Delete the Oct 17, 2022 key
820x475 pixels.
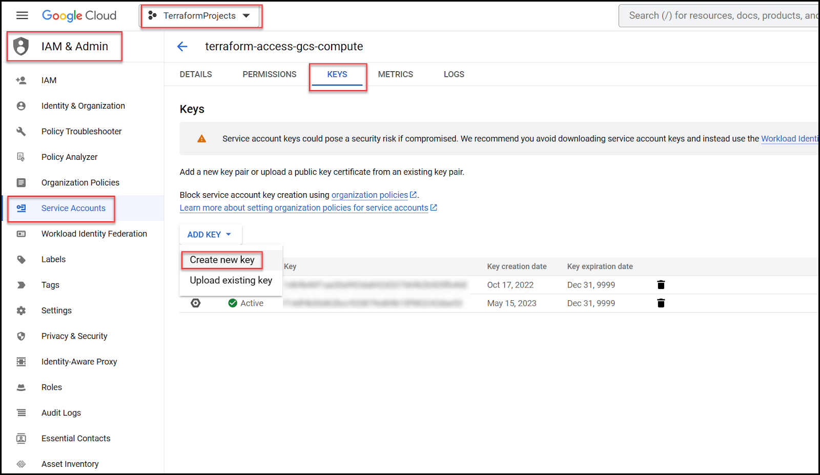[661, 284]
